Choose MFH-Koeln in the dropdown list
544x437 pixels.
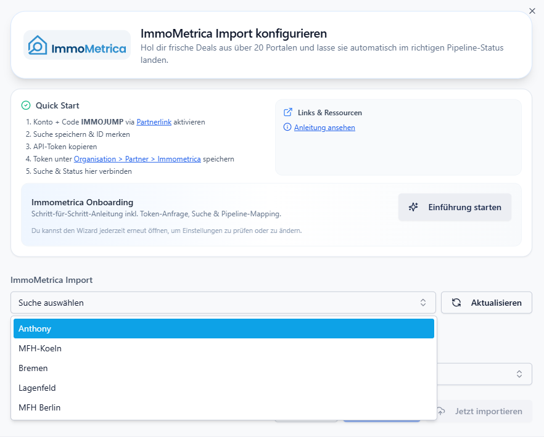(223, 348)
